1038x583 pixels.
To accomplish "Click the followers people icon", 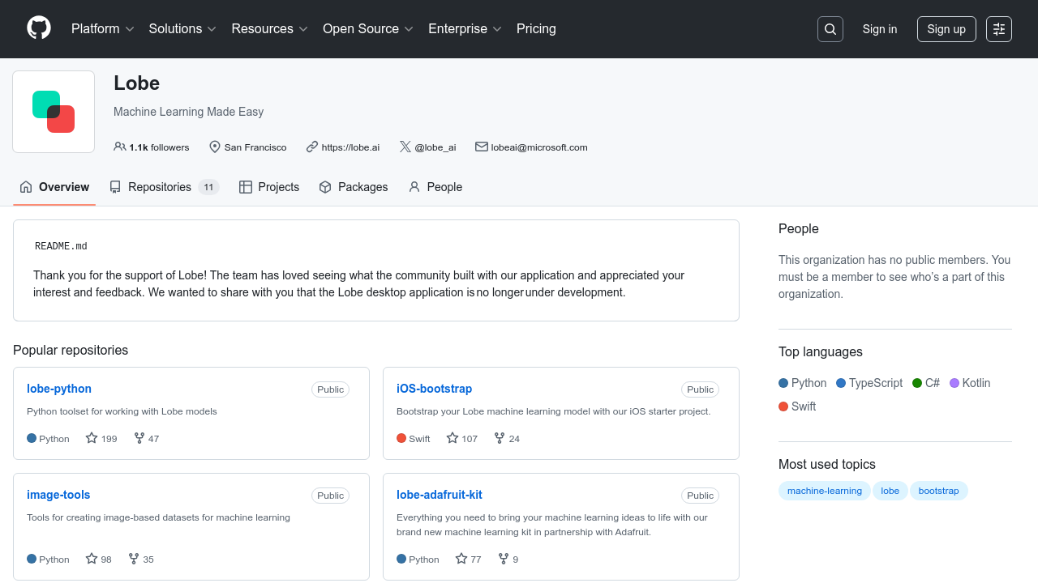I will (x=120, y=147).
